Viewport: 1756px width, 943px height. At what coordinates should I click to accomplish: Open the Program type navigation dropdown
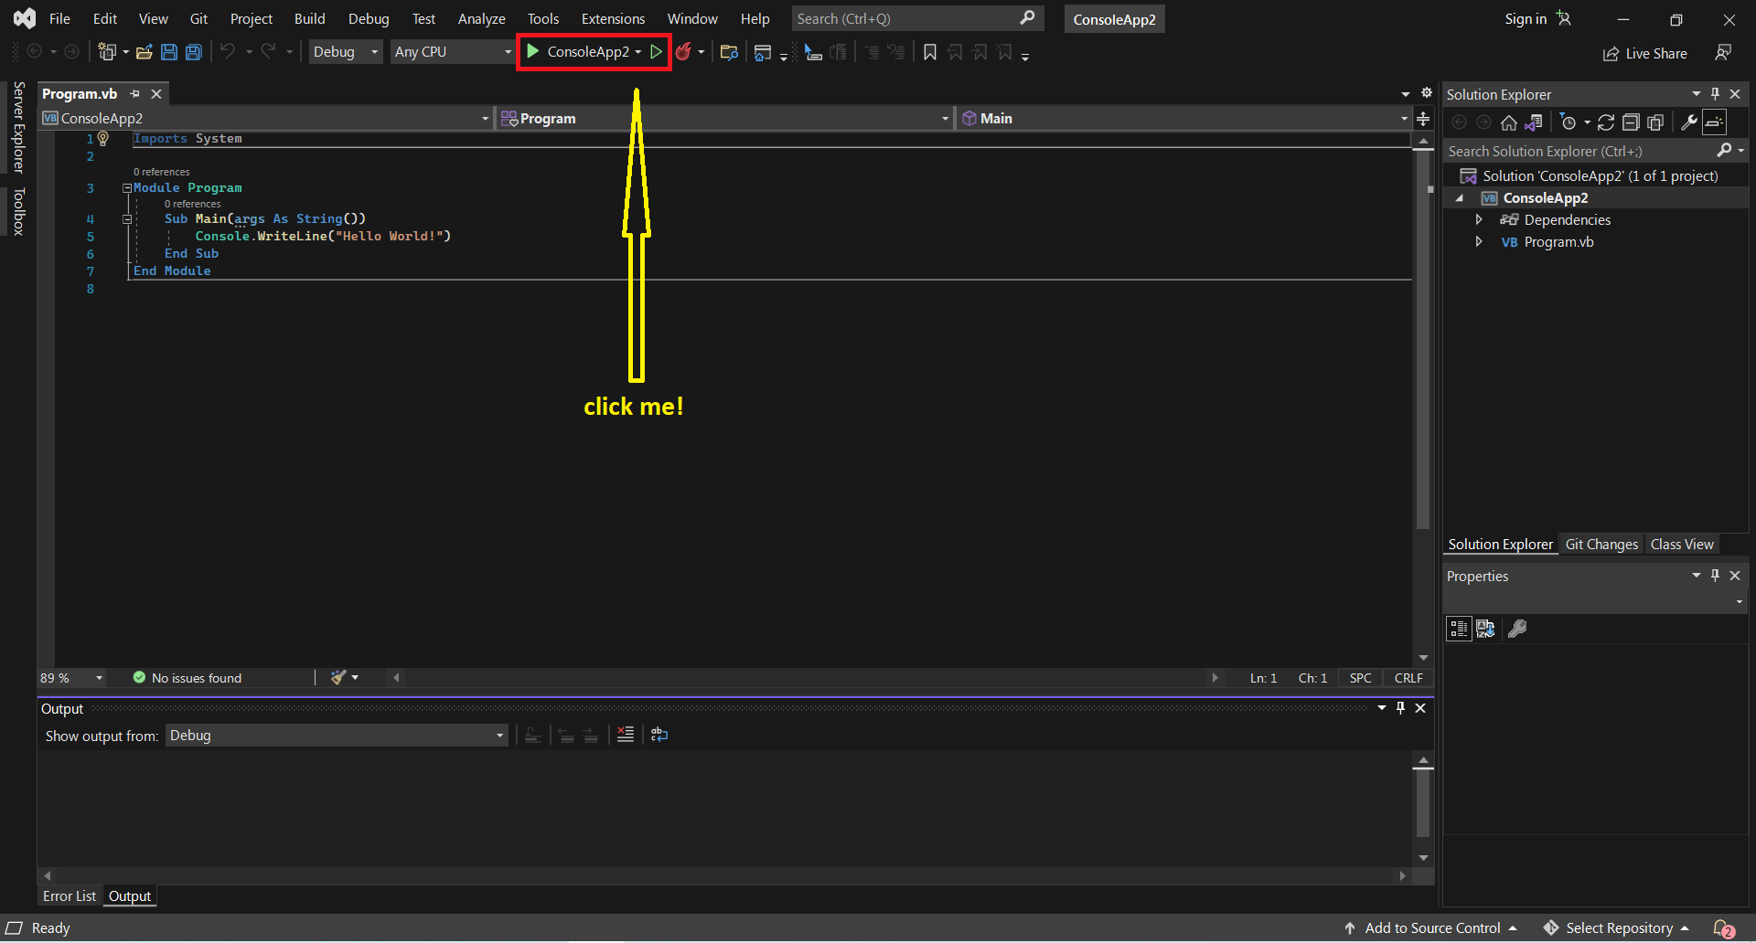click(726, 119)
